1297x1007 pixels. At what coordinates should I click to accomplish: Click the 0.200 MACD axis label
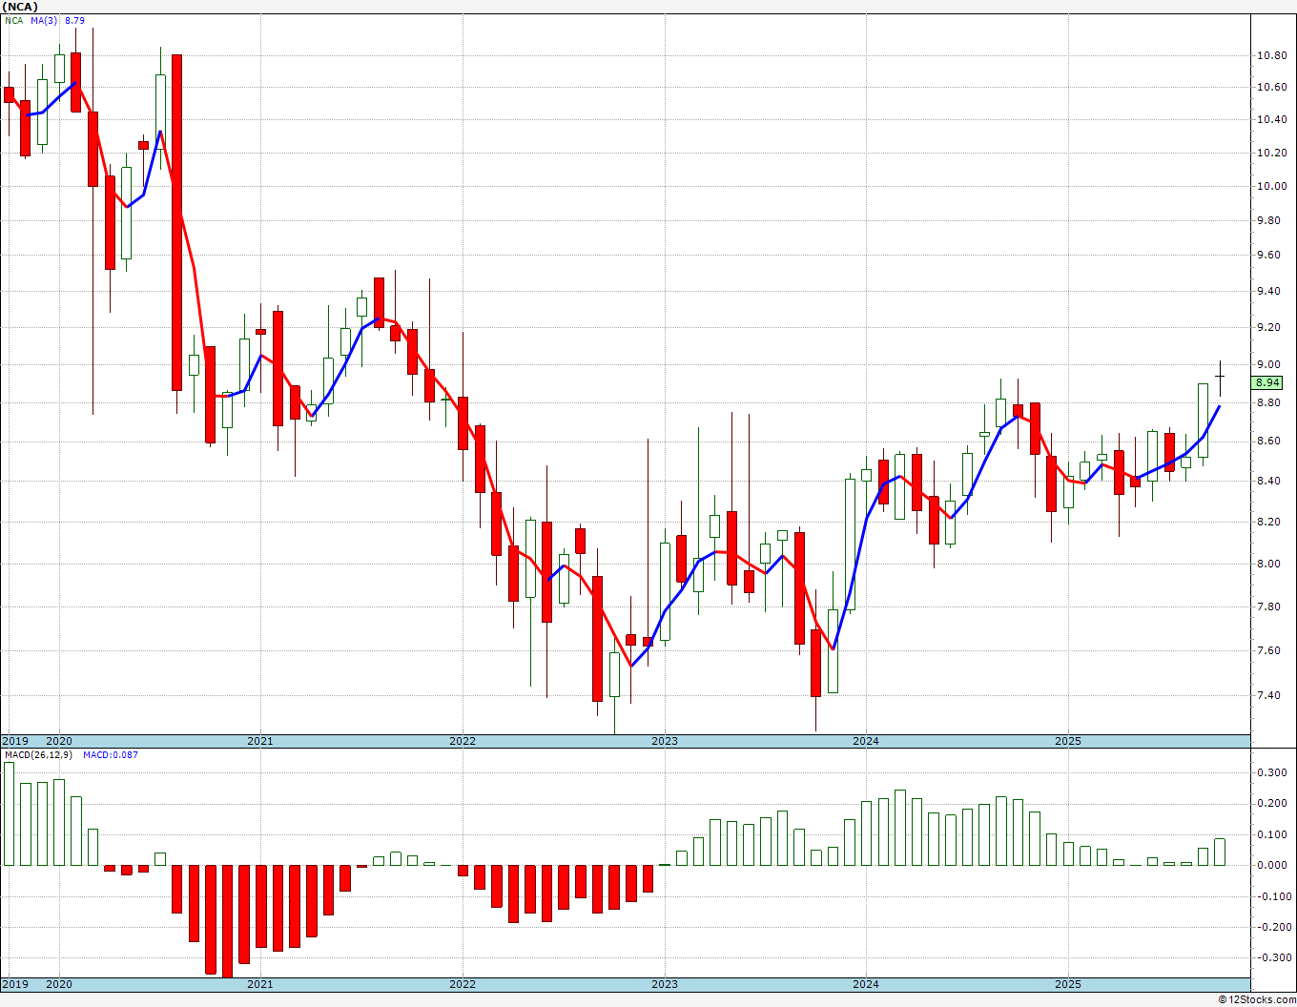[x=1271, y=804]
